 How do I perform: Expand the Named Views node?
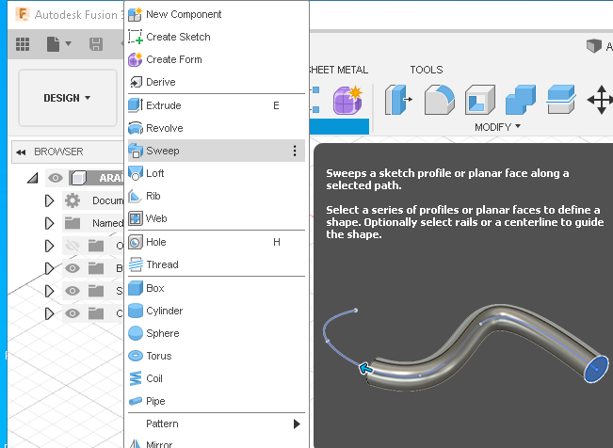(x=49, y=224)
